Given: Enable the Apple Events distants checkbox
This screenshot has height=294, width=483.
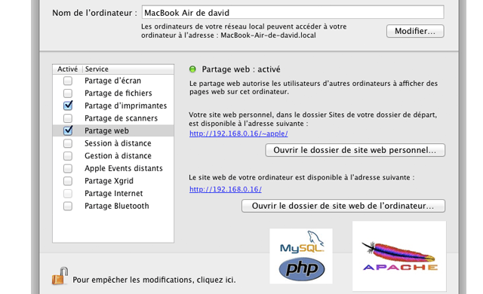Looking at the screenshot, I should [68, 169].
